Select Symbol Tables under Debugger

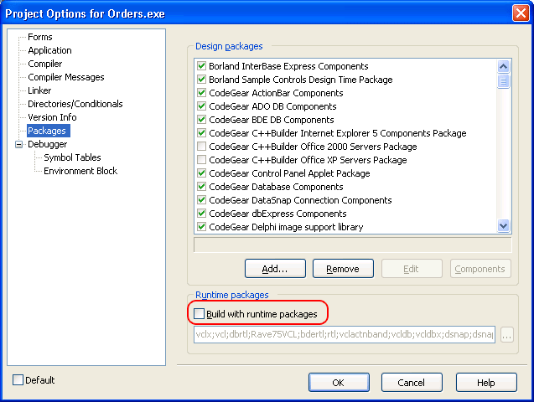pyautogui.click(x=72, y=157)
